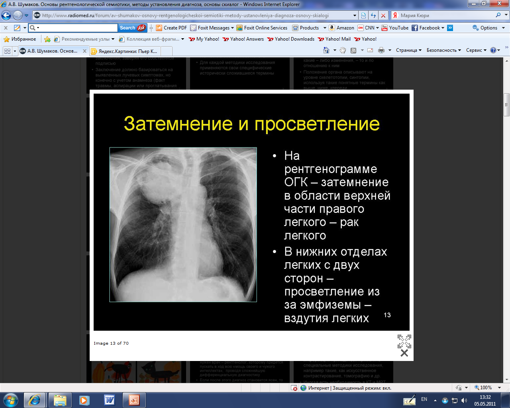Click the Ask toolbar highlighter icon
The height and width of the screenshot is (408, 510).
pos(17,28)
